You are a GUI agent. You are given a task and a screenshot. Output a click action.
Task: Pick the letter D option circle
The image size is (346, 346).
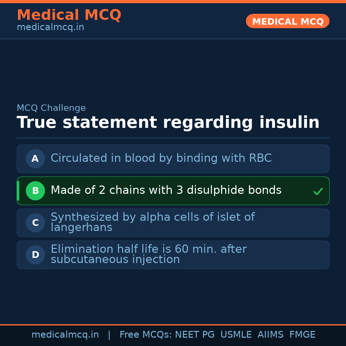click(x=35, y=255)
